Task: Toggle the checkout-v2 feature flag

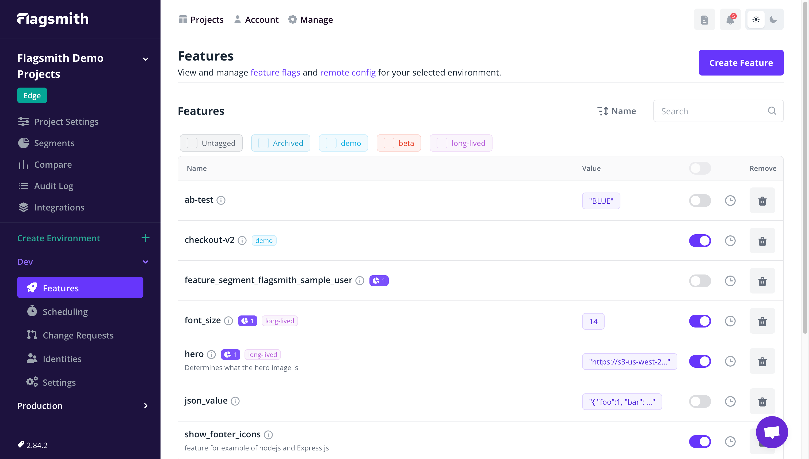Action: coord(700,240)
